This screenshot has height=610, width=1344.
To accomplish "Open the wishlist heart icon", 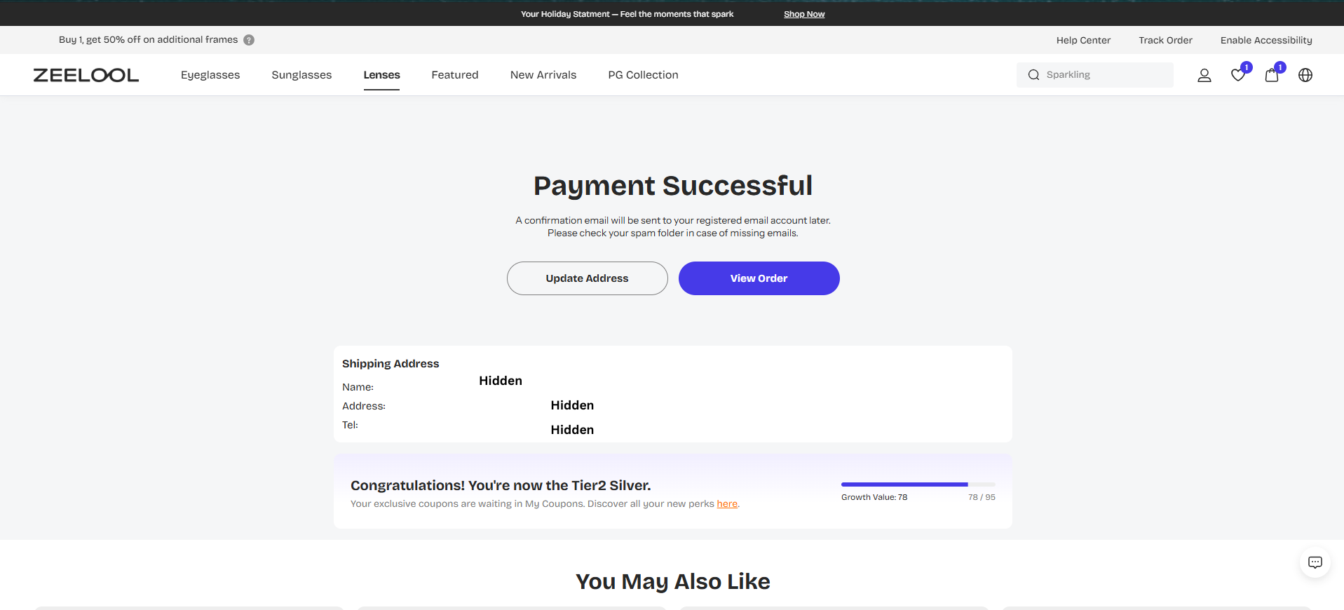I will coord(1237,75).
